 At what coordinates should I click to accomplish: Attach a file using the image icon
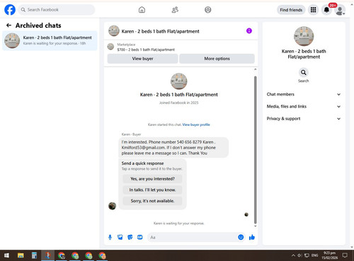coord(120,237)
